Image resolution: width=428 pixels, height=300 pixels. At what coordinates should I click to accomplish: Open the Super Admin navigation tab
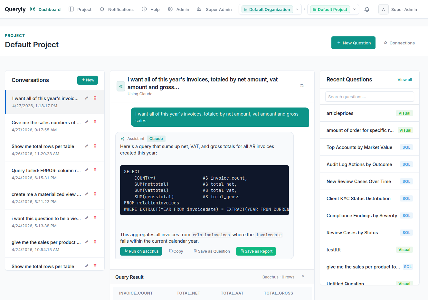pyautogui.click(x=214, y=10)
